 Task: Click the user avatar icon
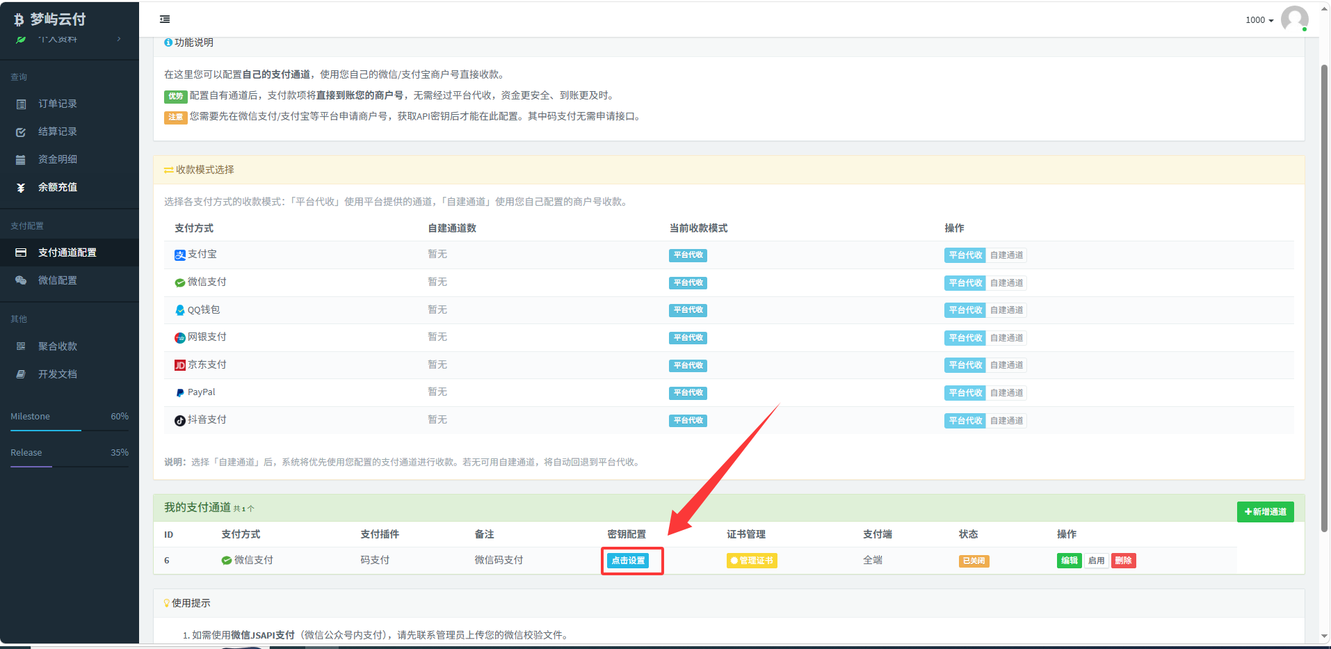tap(1294, 19)
